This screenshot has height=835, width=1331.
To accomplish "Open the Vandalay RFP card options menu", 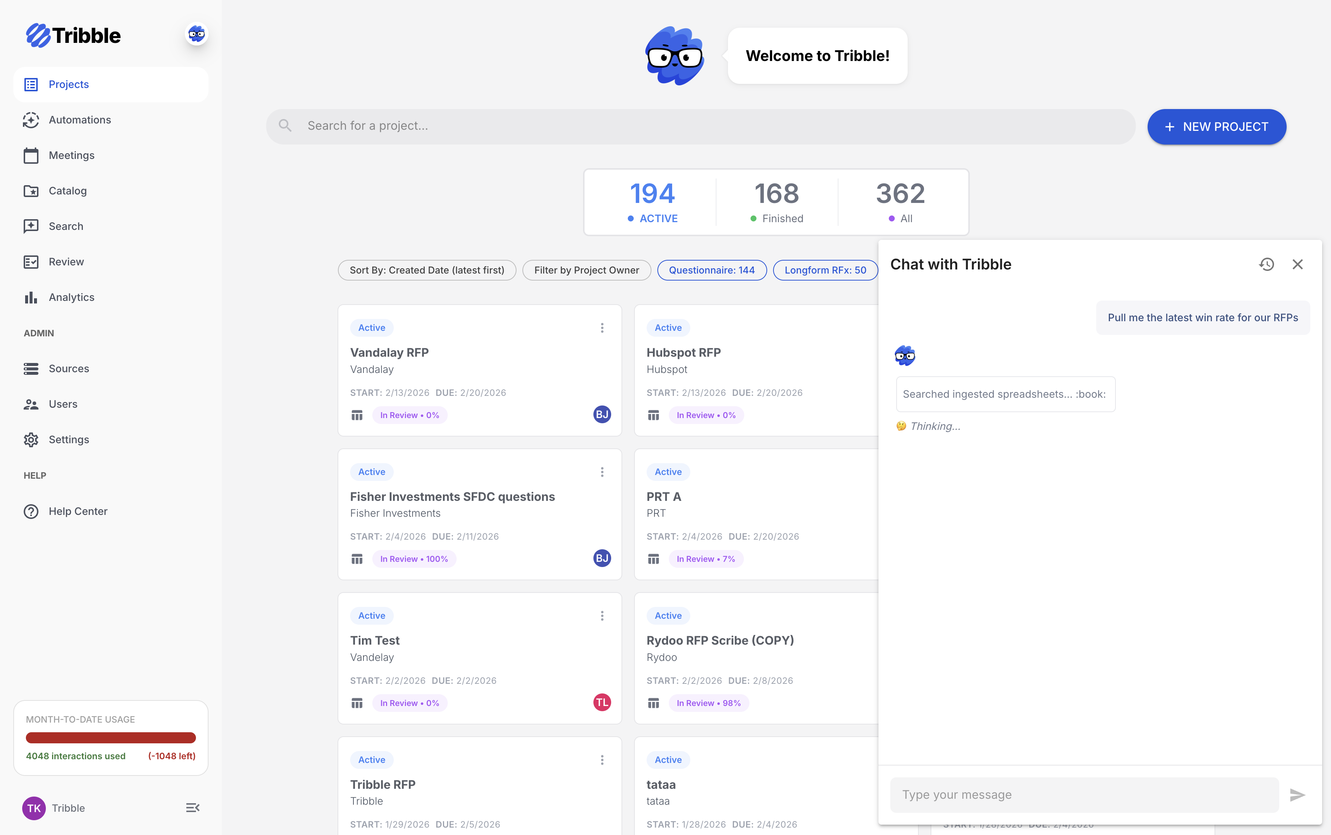I will pos(602,328).
